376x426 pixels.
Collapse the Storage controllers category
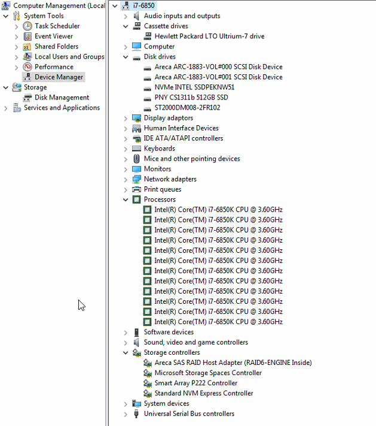(126, 353)
